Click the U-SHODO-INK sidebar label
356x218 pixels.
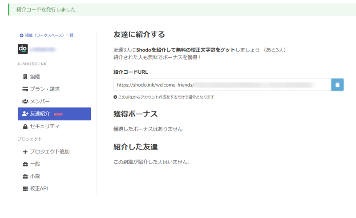(x=32, y=64)
